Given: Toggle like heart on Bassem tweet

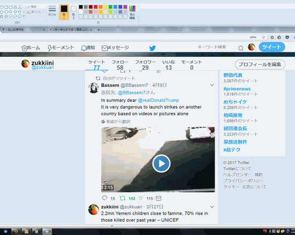Looking at the screenshot, I should (x=141, y=198).
